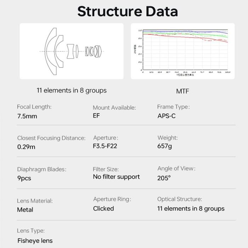Click the 657g weight value
The image size is (248, 248).
165,146
